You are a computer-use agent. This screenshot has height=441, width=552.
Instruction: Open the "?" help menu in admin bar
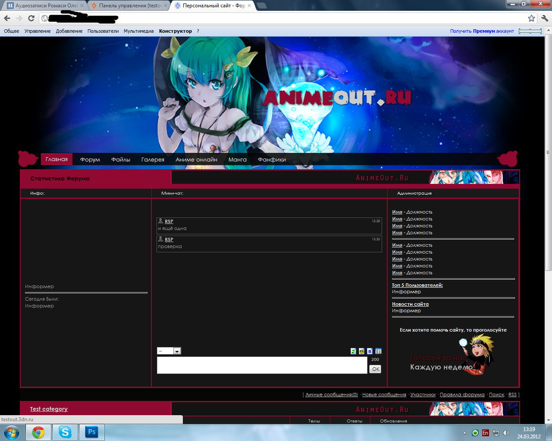click(198, 31)
